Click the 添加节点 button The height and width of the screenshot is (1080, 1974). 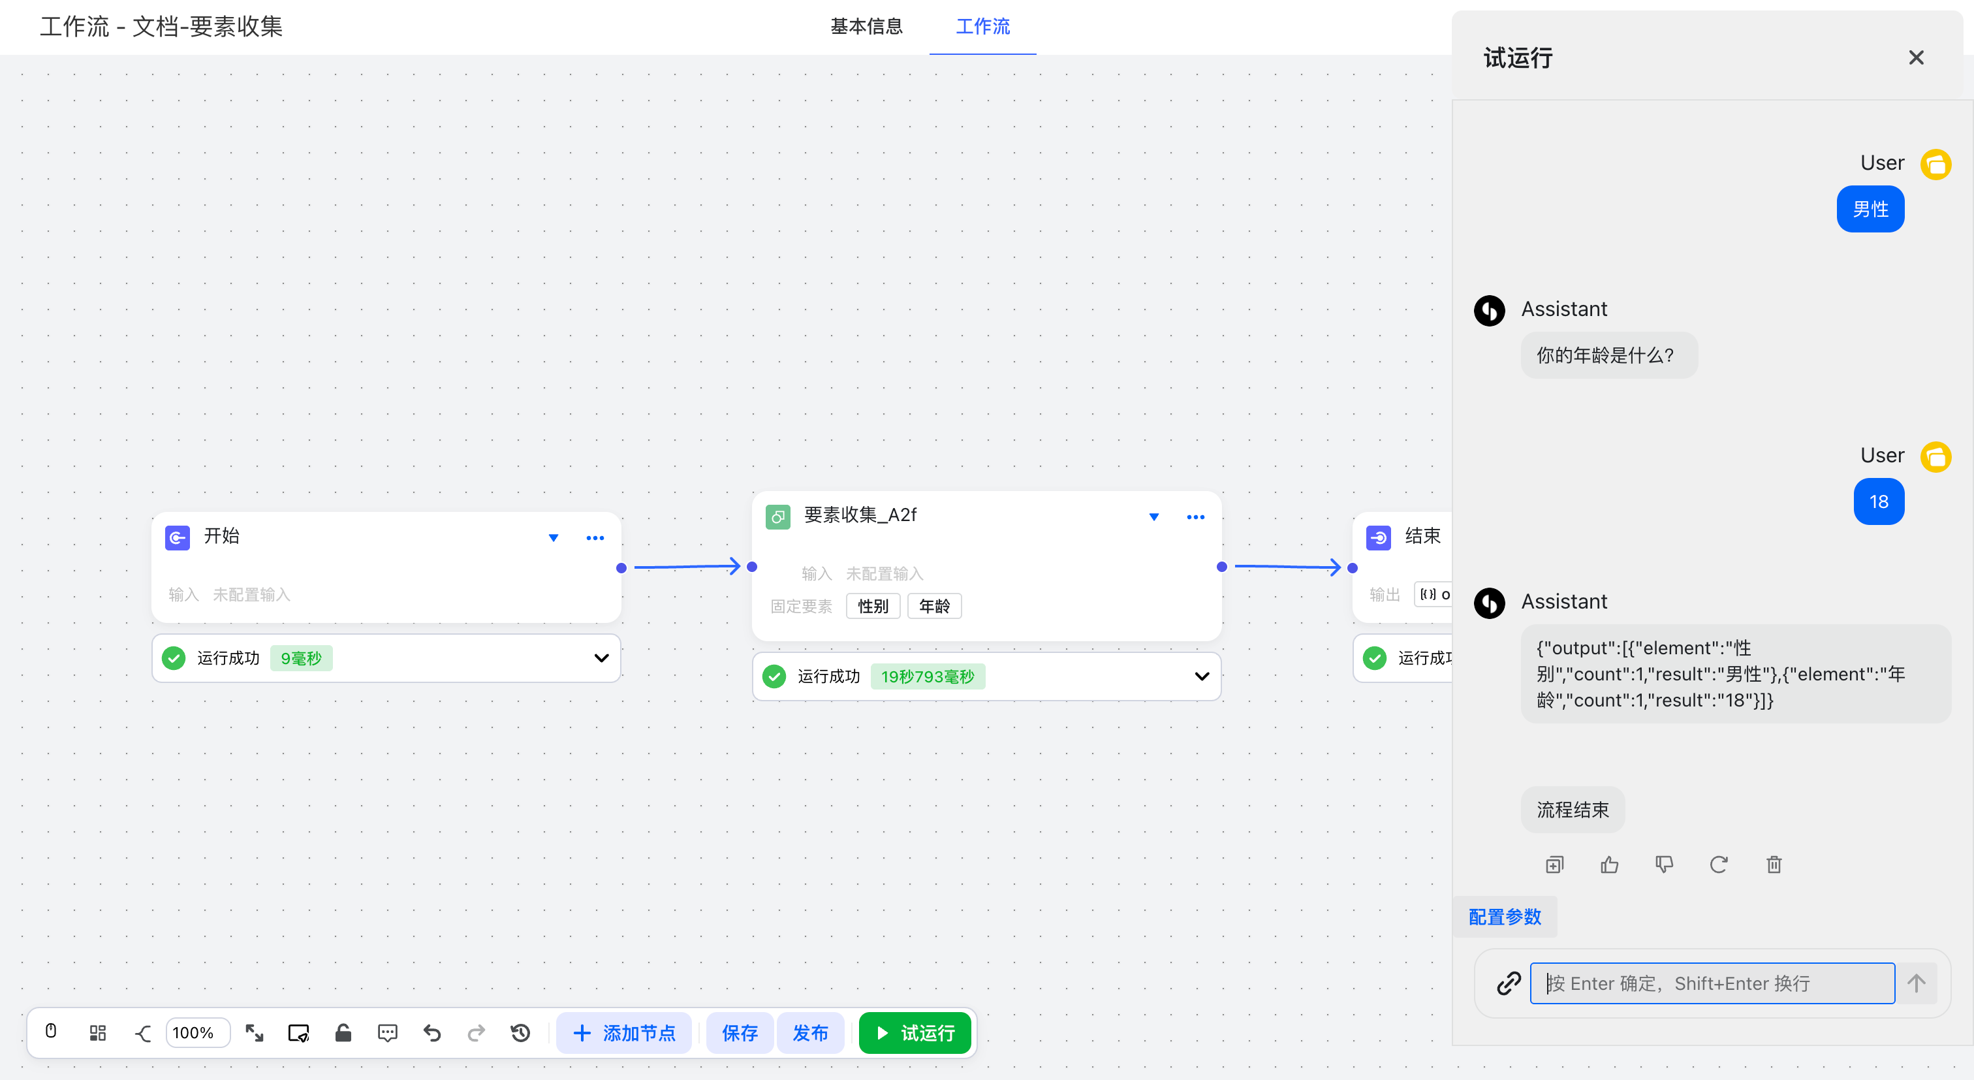coord(624,1032)
